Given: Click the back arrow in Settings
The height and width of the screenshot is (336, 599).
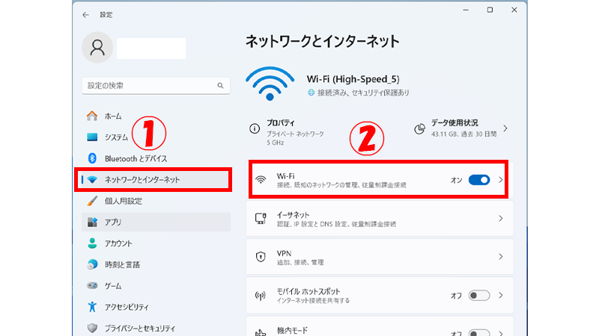Looking at the screenshot, I should 85,15.
